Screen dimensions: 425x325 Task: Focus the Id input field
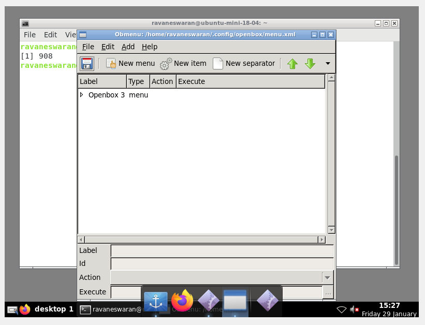(222, 264)
